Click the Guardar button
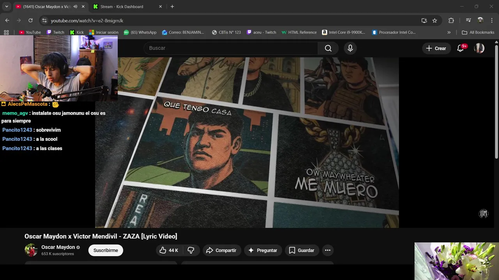The width and height of the screenshot is (499, 280). point(302,250)
